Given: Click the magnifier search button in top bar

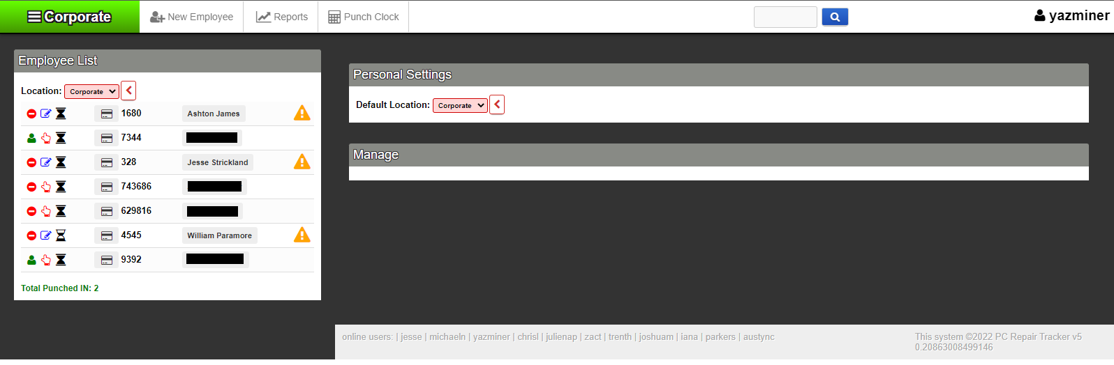Looking at the screenshot, I should (x=835, y=17).
